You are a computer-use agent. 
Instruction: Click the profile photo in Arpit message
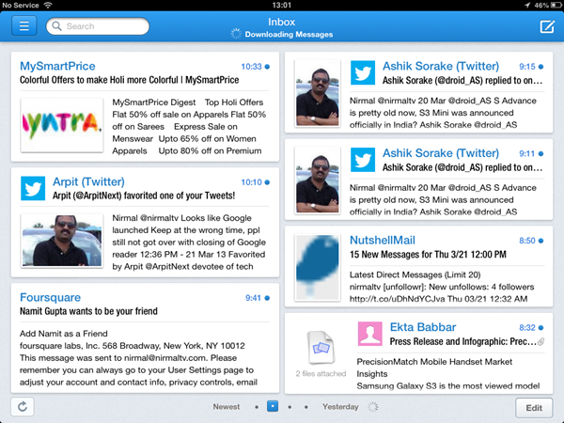(62, 241)
